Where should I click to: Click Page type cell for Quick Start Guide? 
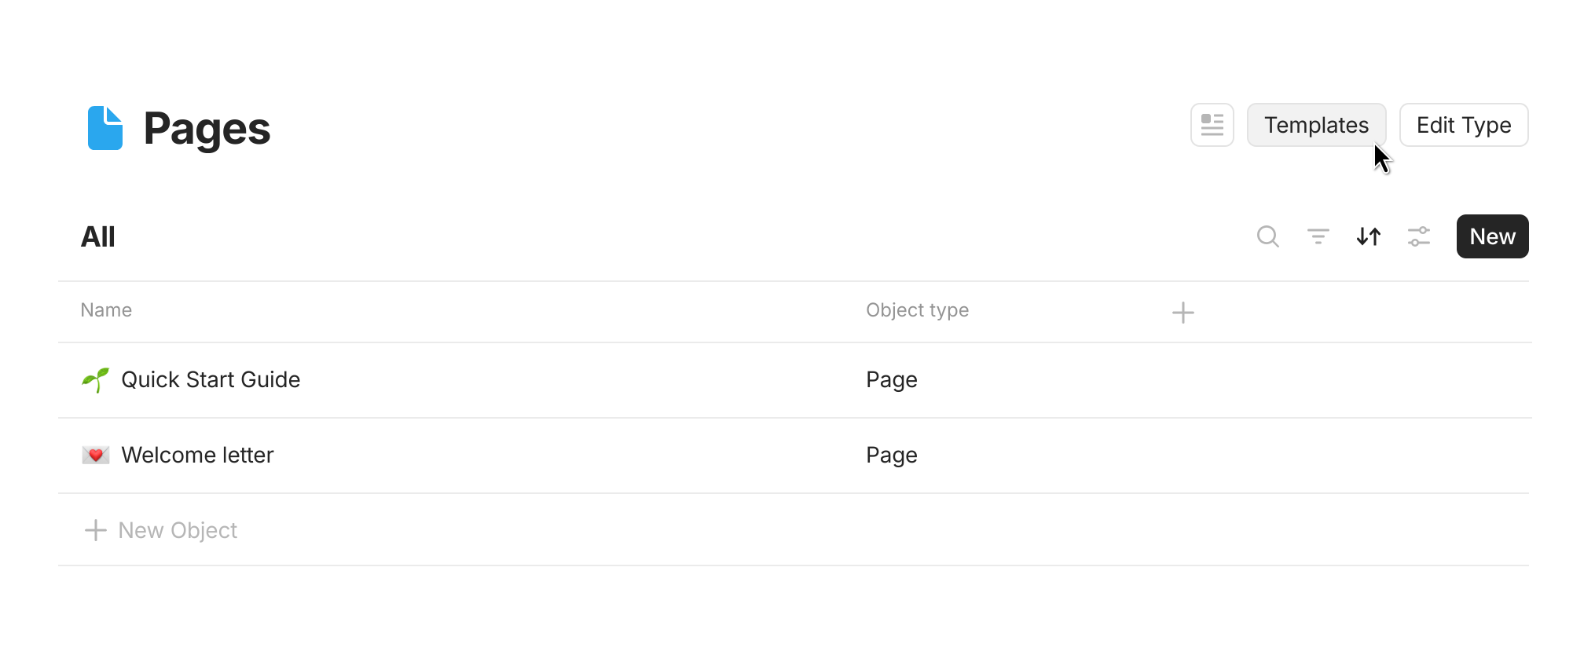coord(892,380)
